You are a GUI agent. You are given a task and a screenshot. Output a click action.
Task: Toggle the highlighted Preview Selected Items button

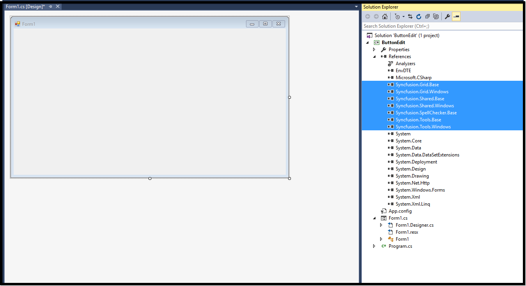click(456, 16)
